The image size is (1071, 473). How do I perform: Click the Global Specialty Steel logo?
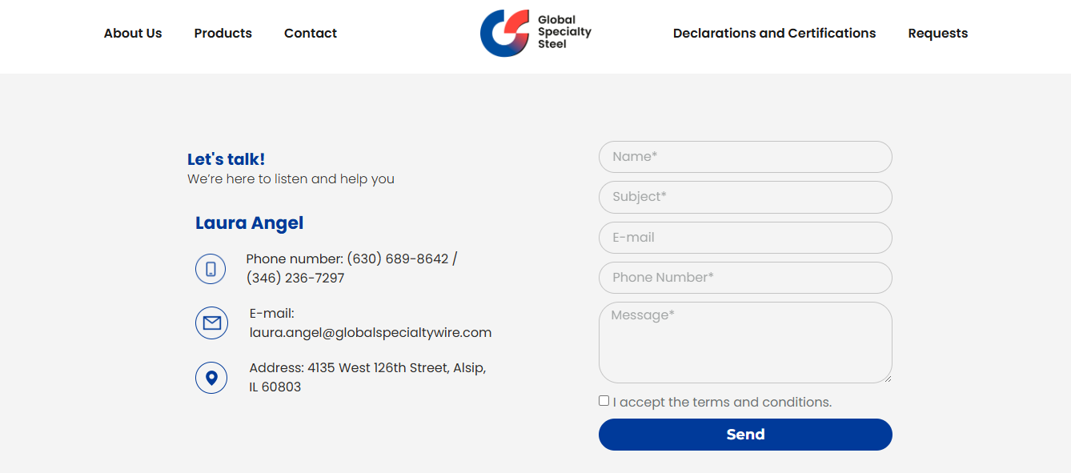(535, 34)
